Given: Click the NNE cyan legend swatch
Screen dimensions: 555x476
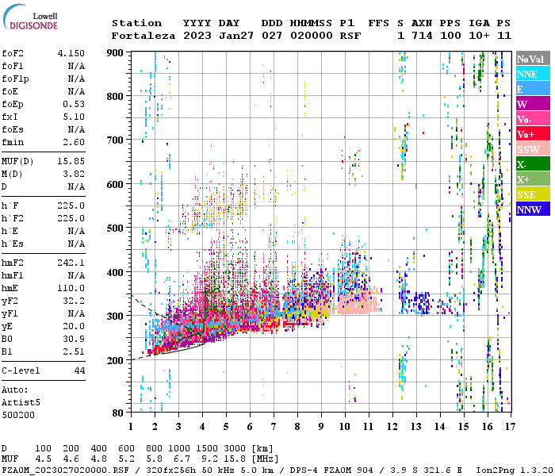Looking at the screenshot, I should 531,75.
